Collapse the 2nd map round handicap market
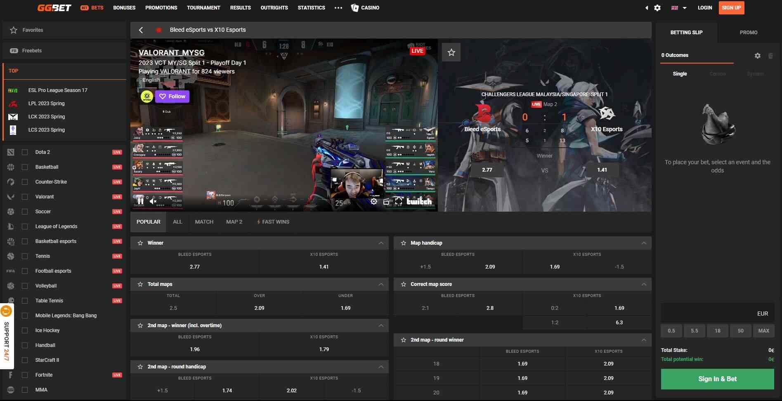The height and width of the screenshot is (401, 782). point(381,367)
